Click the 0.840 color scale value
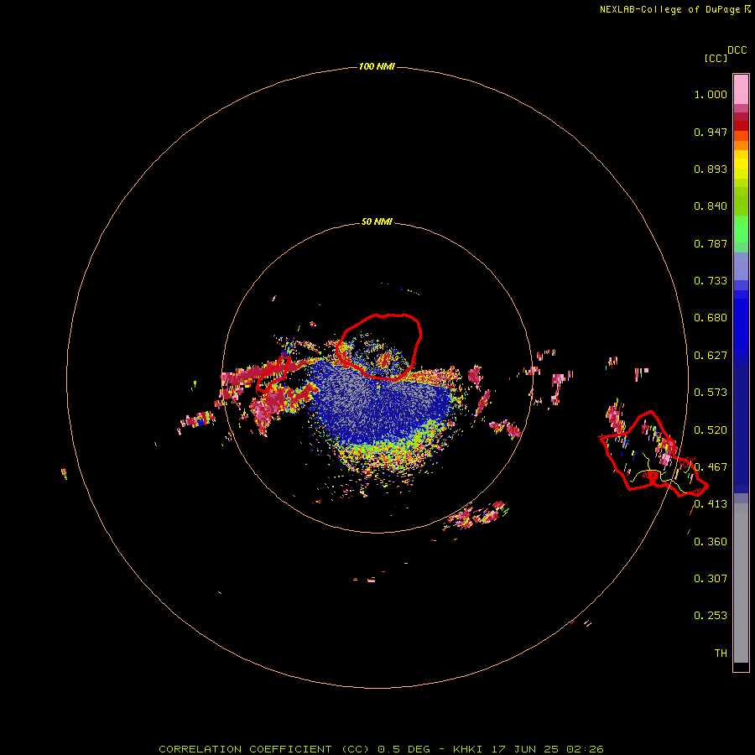755x755 pixels. click(711, 206)
